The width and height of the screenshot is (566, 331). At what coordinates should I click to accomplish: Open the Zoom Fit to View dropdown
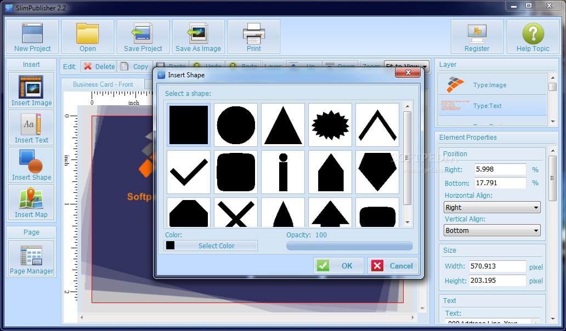(406, 67)
